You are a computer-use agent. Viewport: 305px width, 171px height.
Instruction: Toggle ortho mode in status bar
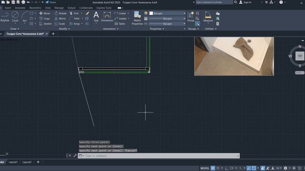pyautogui.click(x=227, y=168)
